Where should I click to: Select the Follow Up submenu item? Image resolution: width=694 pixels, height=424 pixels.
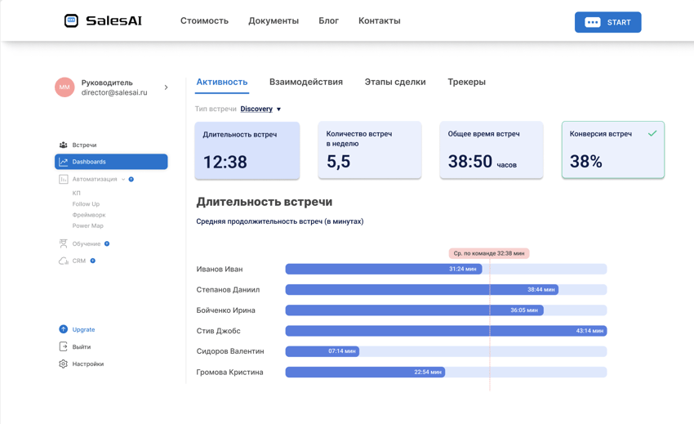(x=86, y=204)
